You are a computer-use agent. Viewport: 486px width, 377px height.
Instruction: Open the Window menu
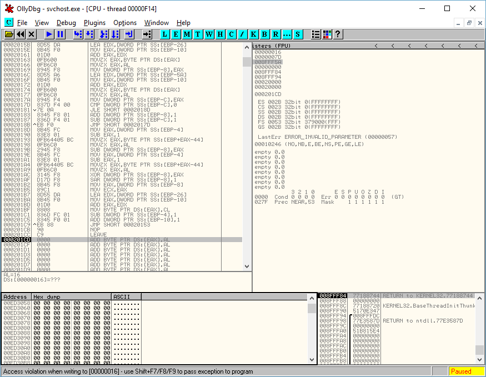coord(157,23)
